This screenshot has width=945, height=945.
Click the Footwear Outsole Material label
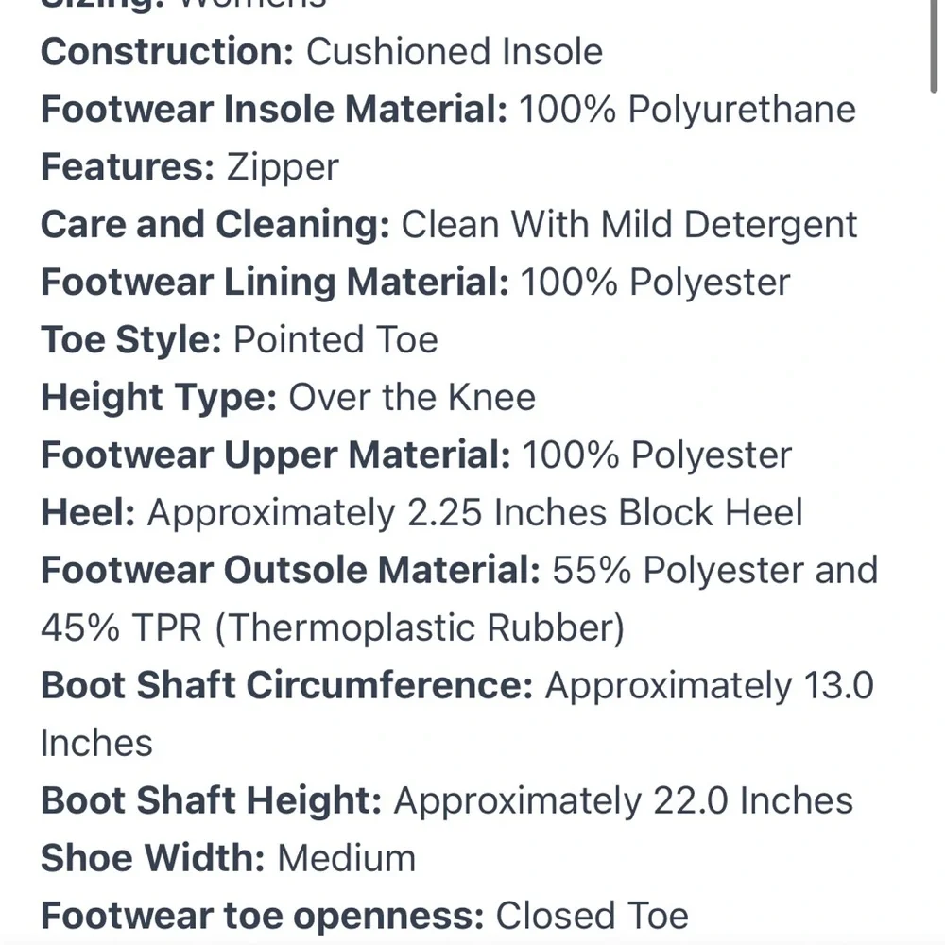(290, 570)
